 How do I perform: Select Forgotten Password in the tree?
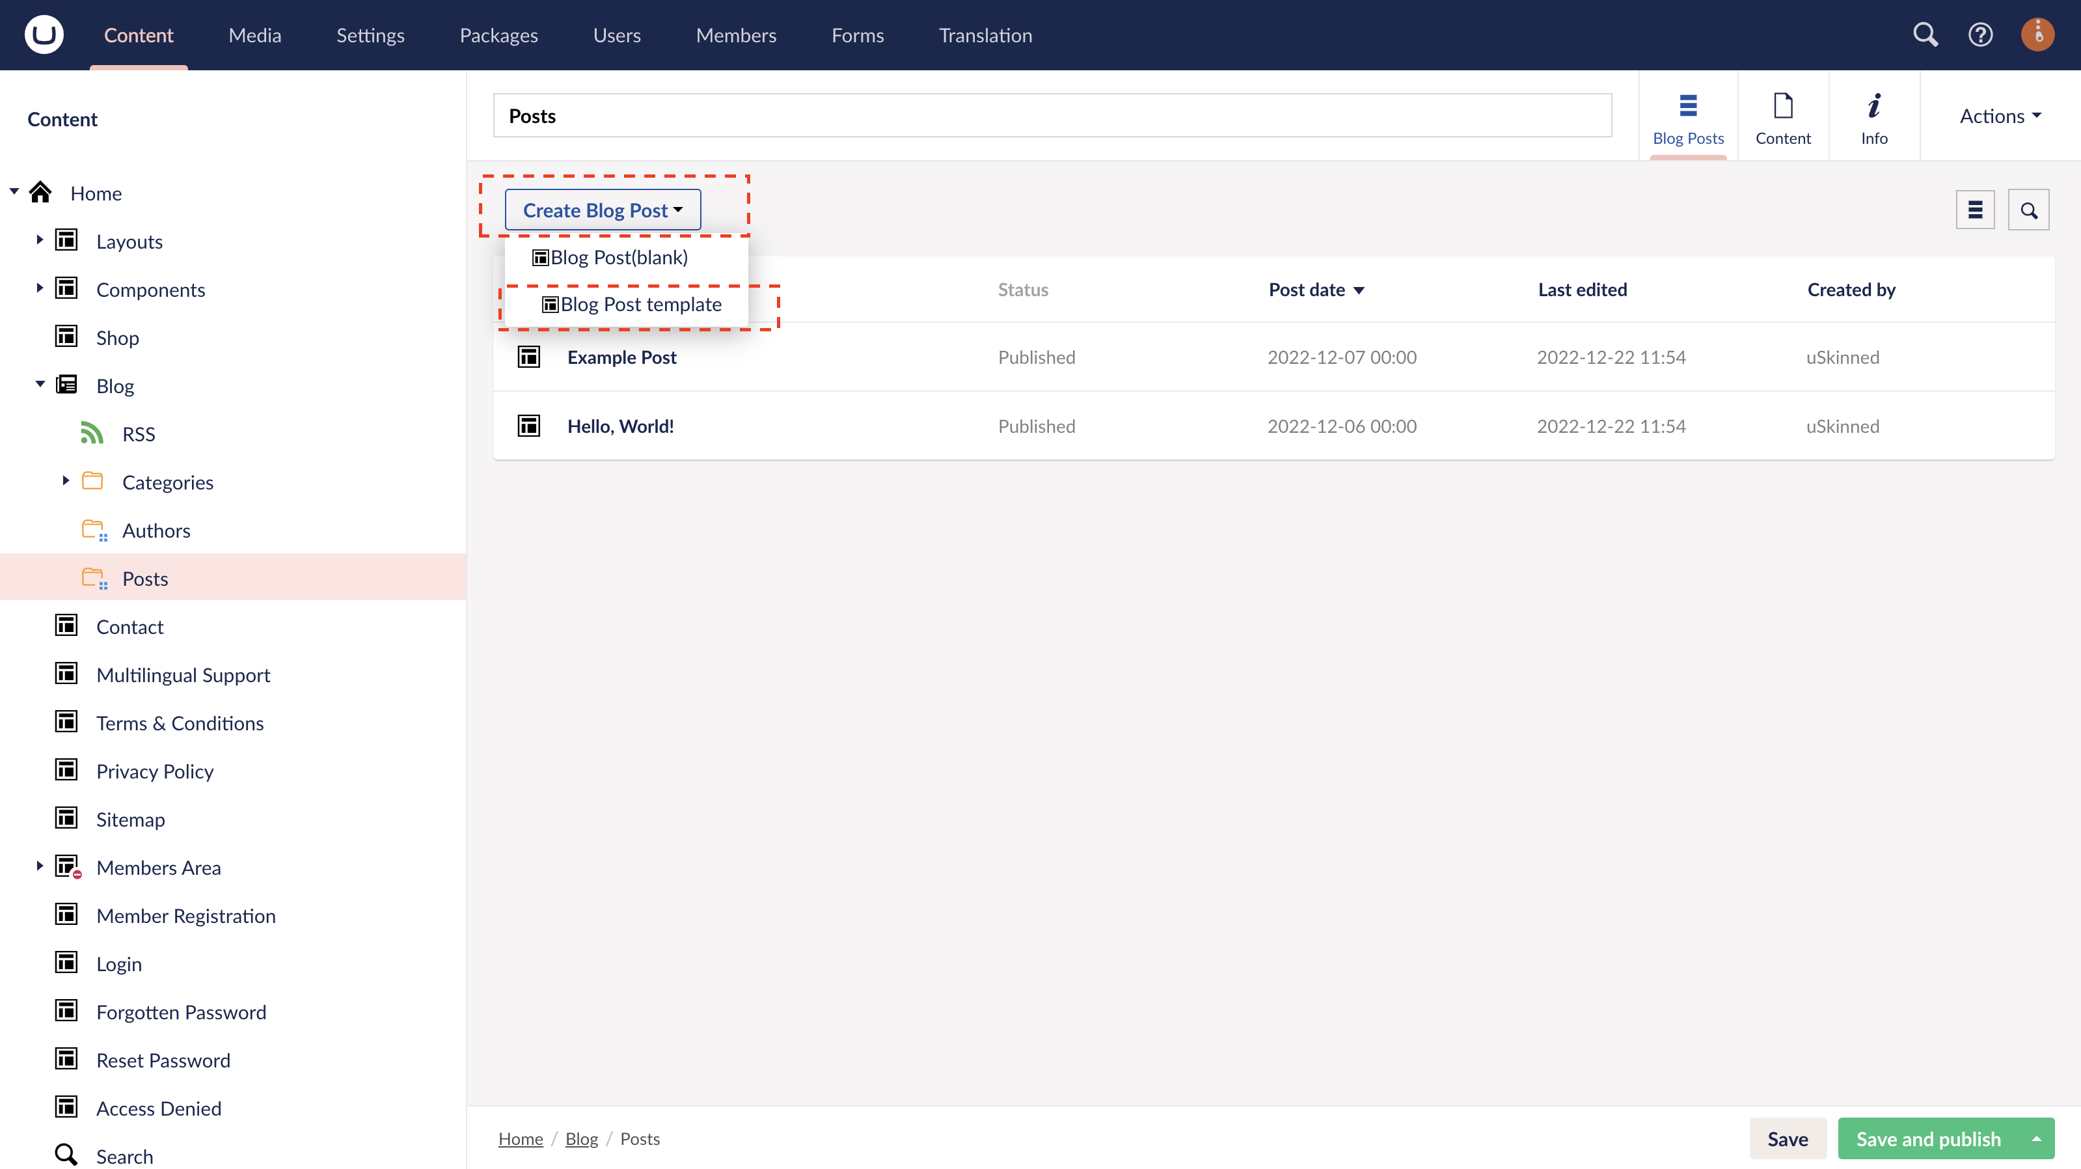(181, 1011)
